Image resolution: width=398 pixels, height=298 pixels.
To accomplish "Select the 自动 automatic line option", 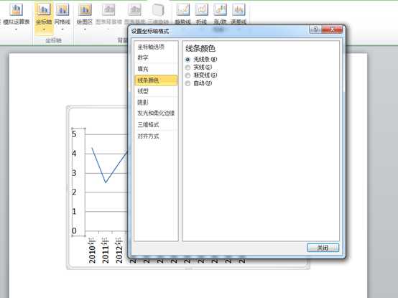I will tap(188, 83).
